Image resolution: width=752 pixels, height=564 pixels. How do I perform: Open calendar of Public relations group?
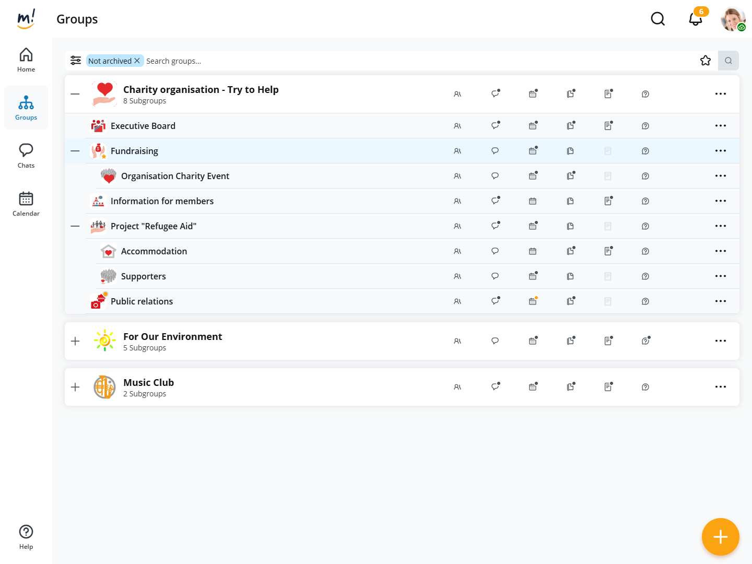pos(533,301)
